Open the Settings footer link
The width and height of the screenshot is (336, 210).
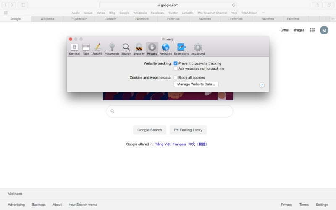click(322, 205)
